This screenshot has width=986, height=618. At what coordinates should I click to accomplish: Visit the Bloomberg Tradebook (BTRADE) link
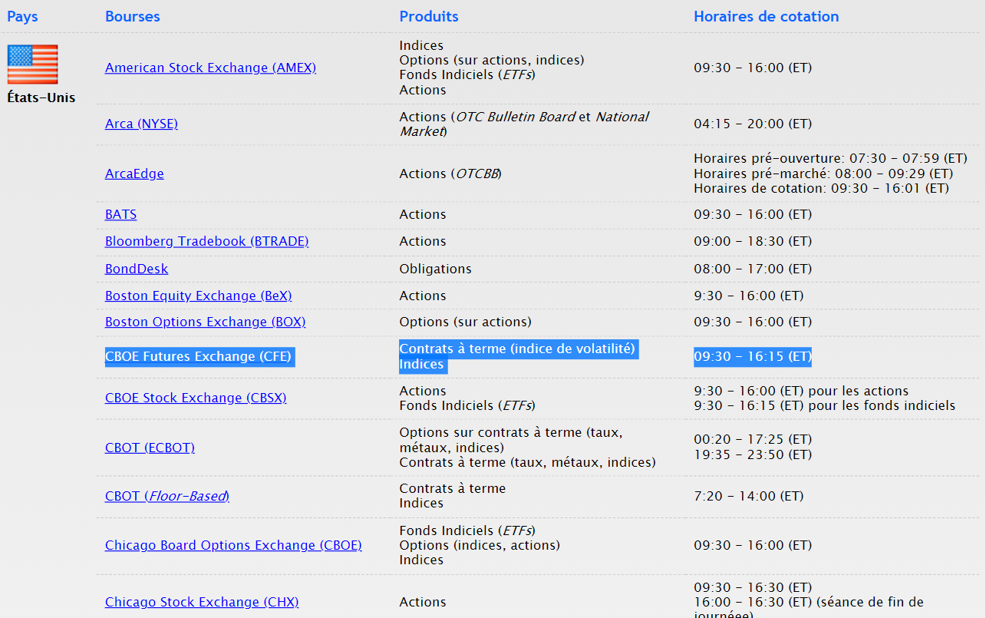point(206,241)
